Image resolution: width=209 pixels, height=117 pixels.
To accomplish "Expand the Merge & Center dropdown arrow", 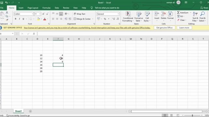I will pyautogui.click(x=93, y=19).
